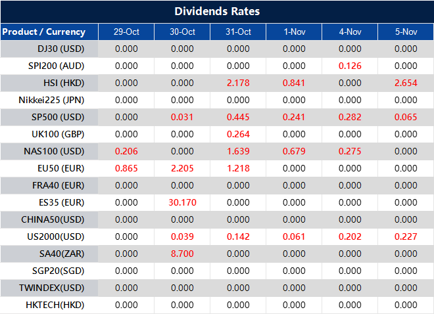
Task: Select the US2000(USD) 0.227 cell
Action: 406,236
